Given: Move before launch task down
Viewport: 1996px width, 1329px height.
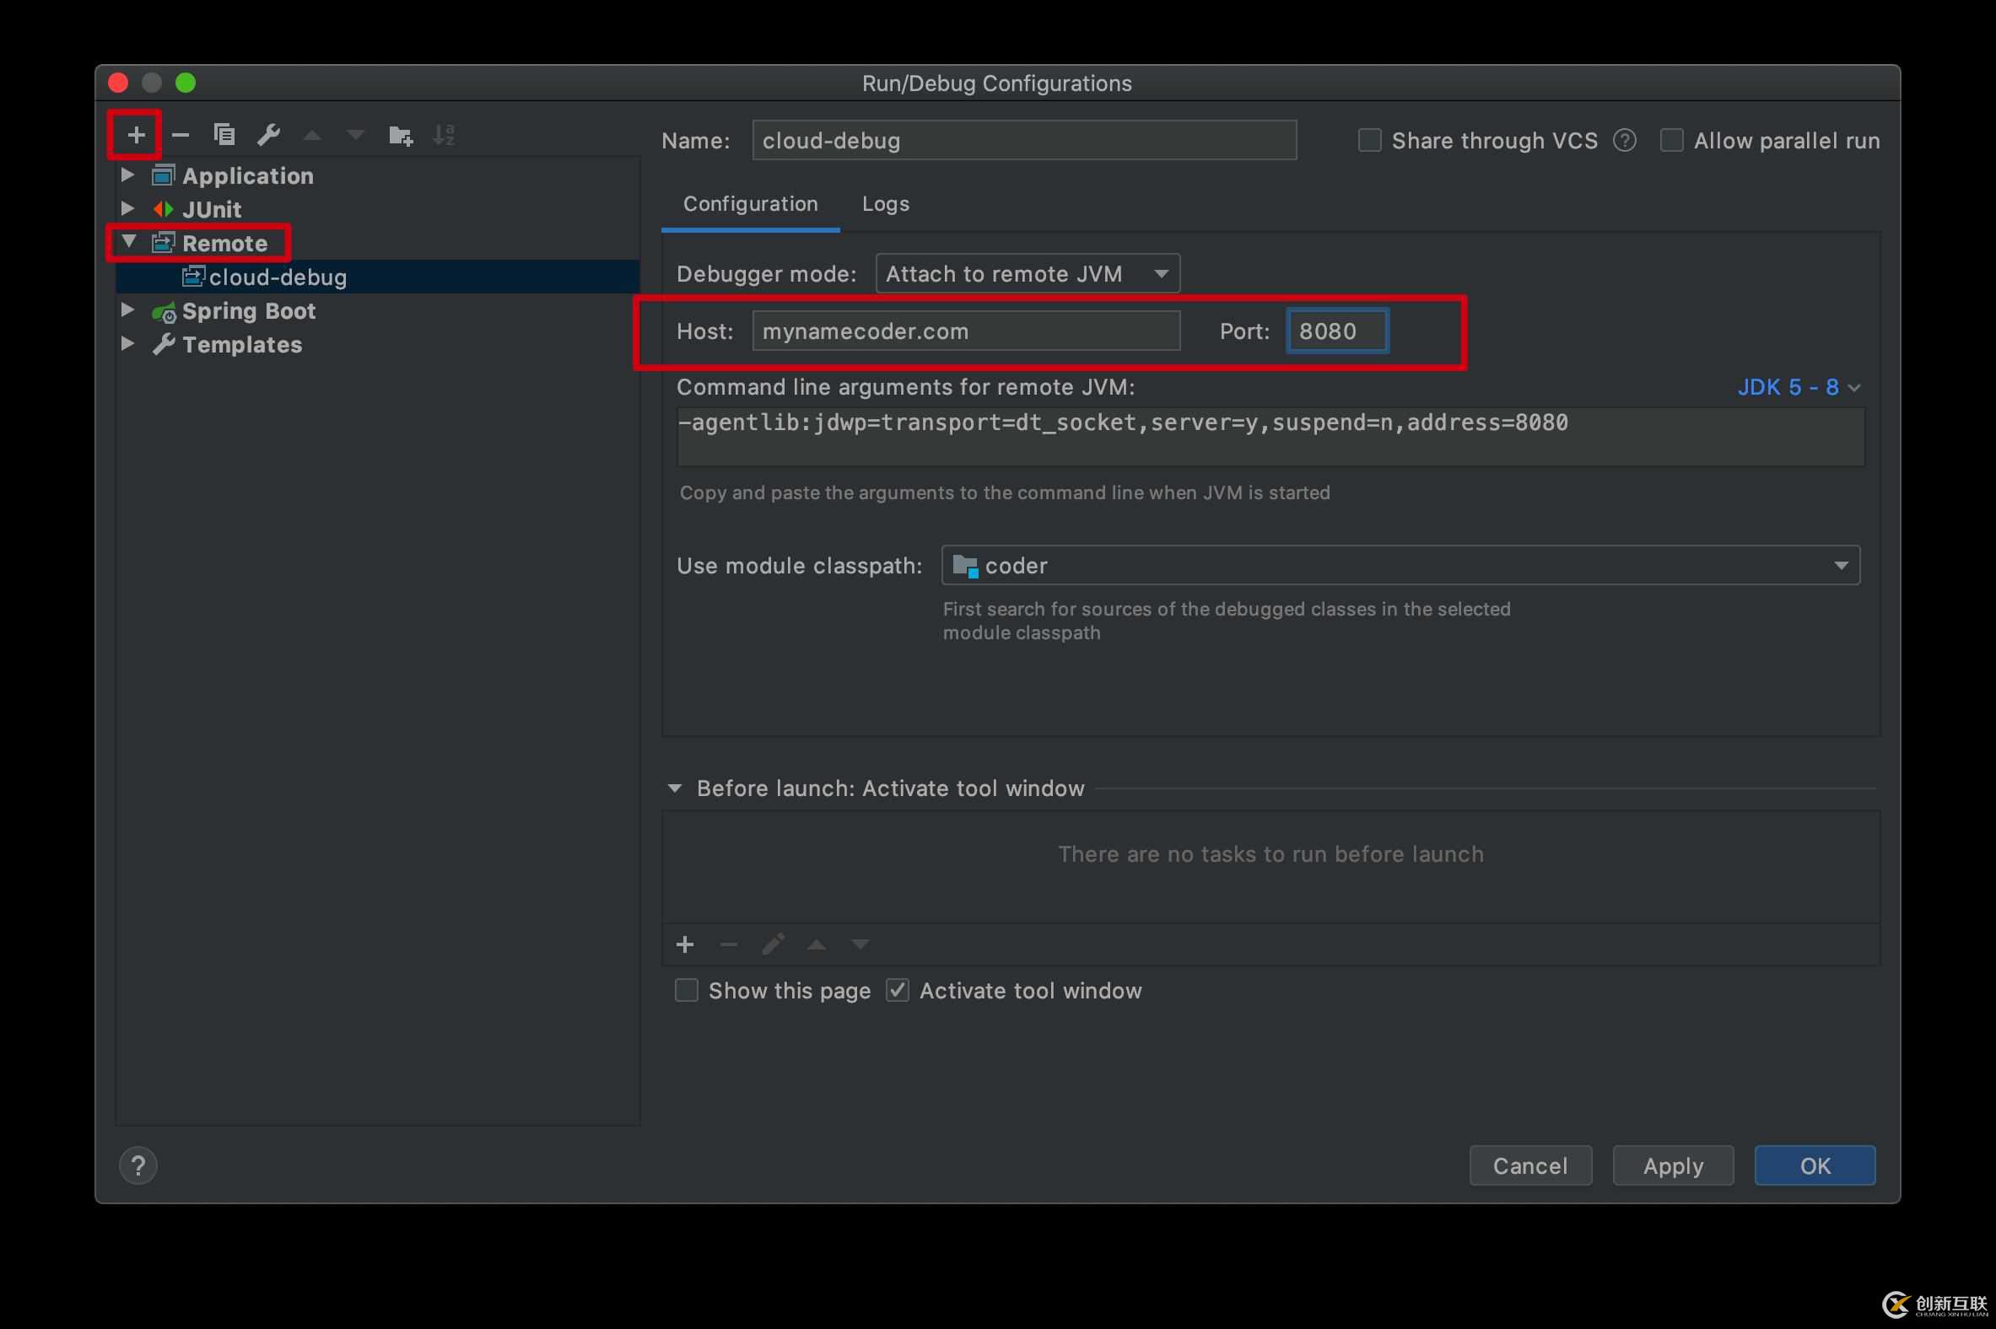Looking at the screenshot, I should pyautogui.click(x=860, y=944).
